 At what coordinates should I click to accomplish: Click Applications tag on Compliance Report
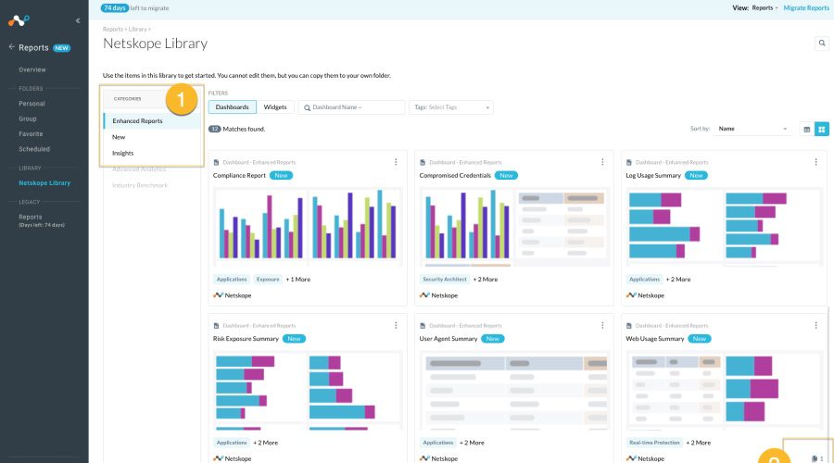point(232,279)
